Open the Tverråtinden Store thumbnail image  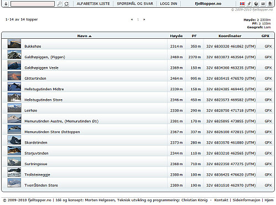coord(14,183)
